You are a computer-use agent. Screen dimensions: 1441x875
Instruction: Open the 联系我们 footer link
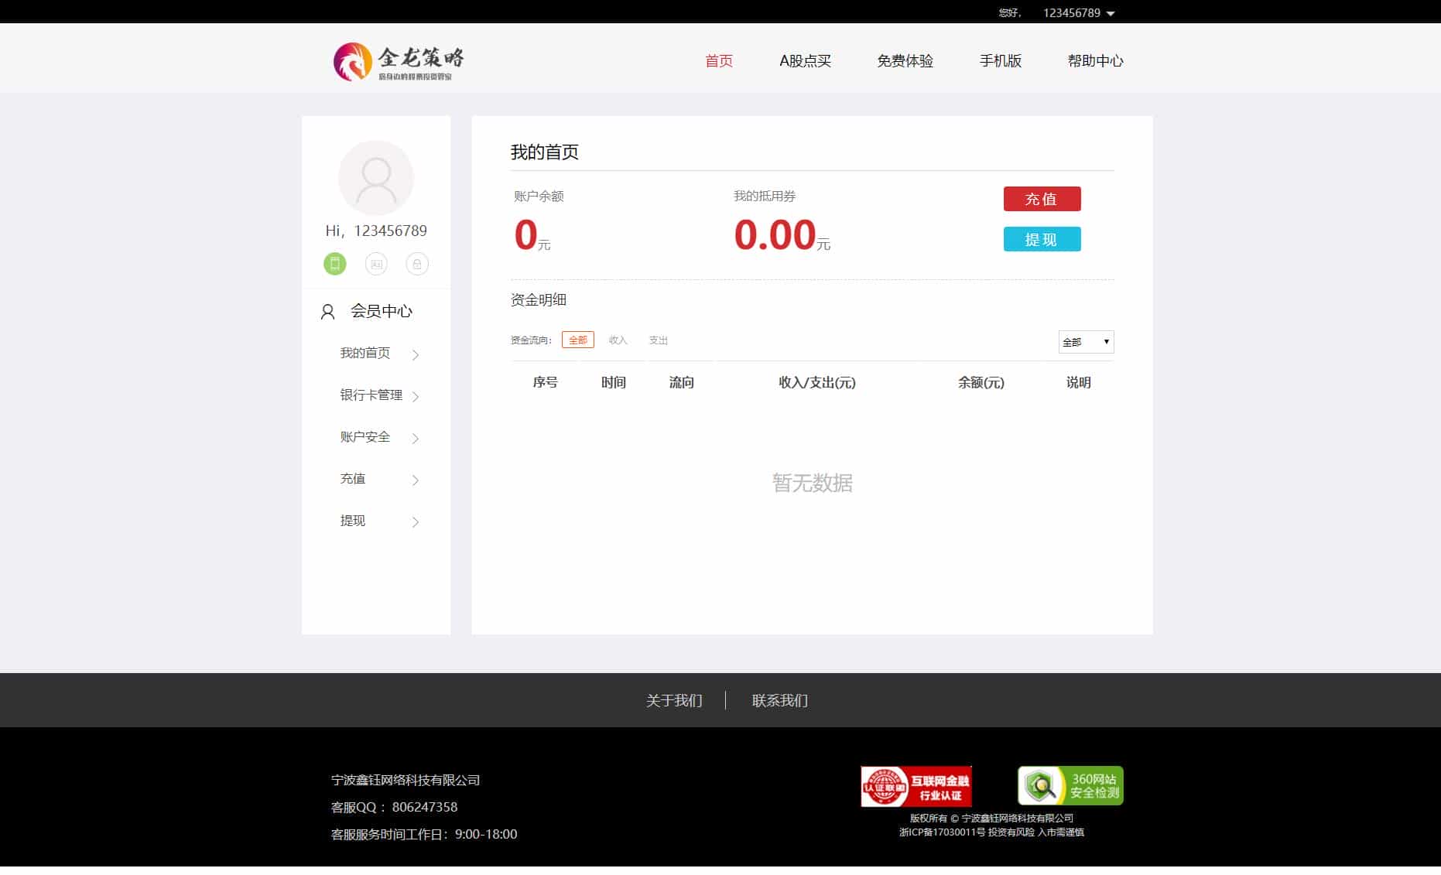780,701
